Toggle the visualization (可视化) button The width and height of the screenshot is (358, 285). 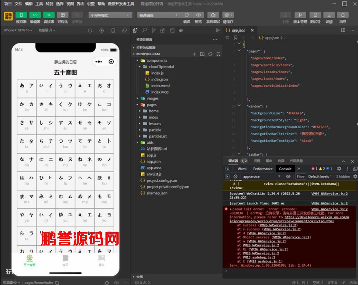[63, 15]
